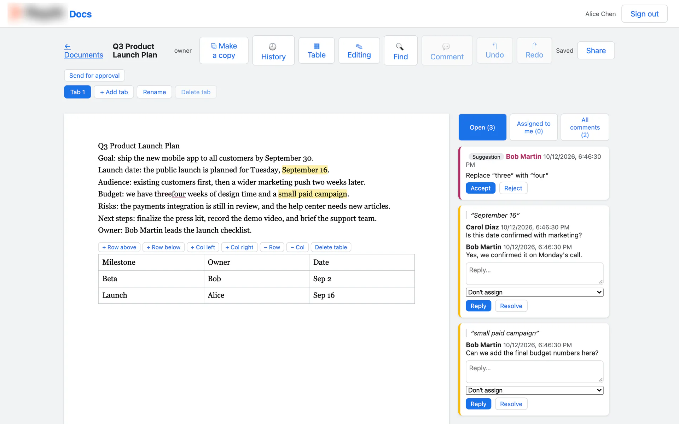Insert column left in table

[x=203, y=247]
